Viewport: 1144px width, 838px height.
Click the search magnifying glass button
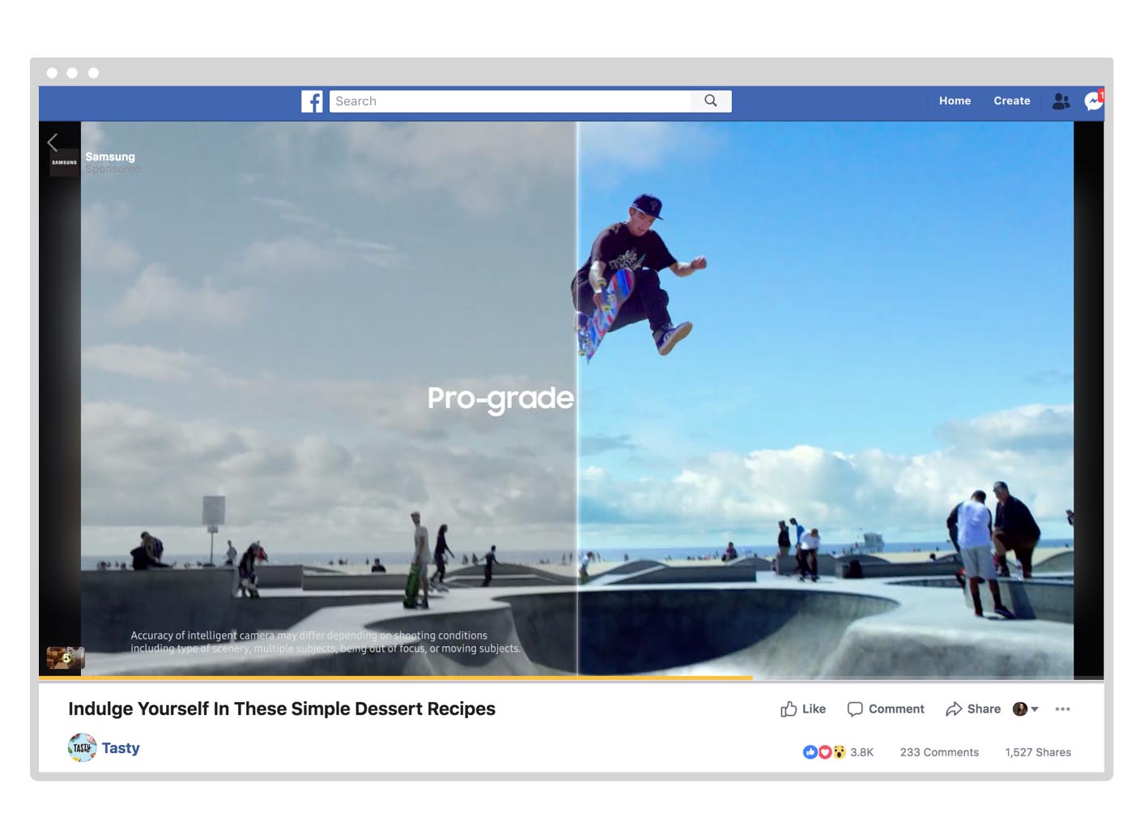[x=711, y=101]
